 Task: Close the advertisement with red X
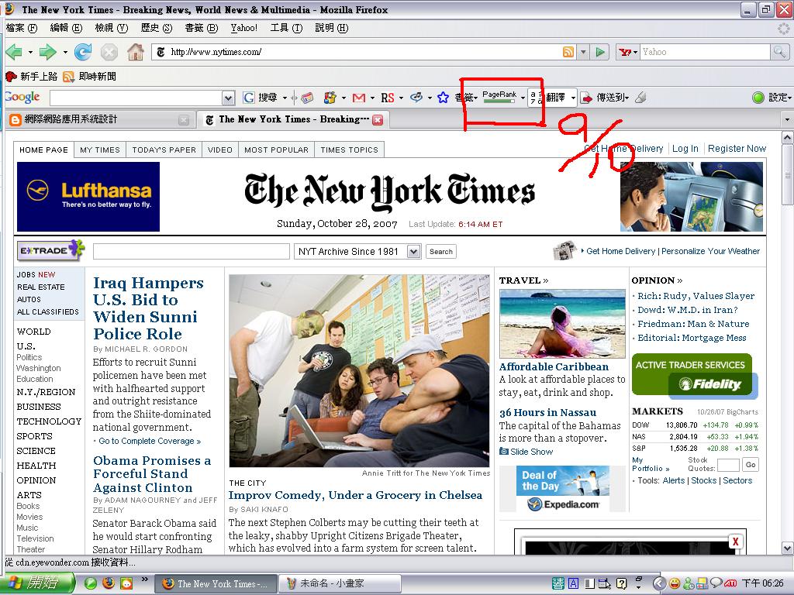(735, 542)
